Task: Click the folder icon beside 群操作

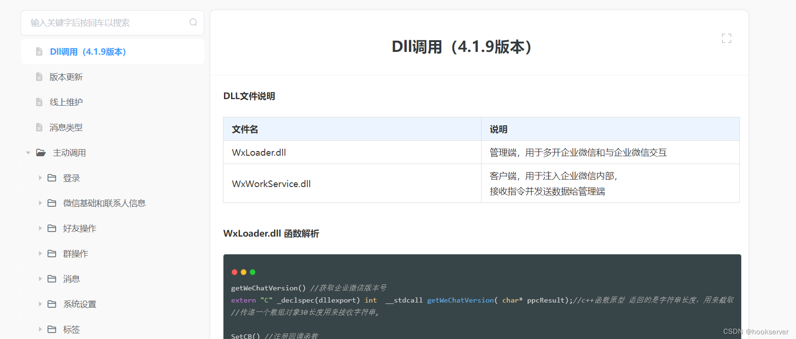Action: tap(52, 253)
